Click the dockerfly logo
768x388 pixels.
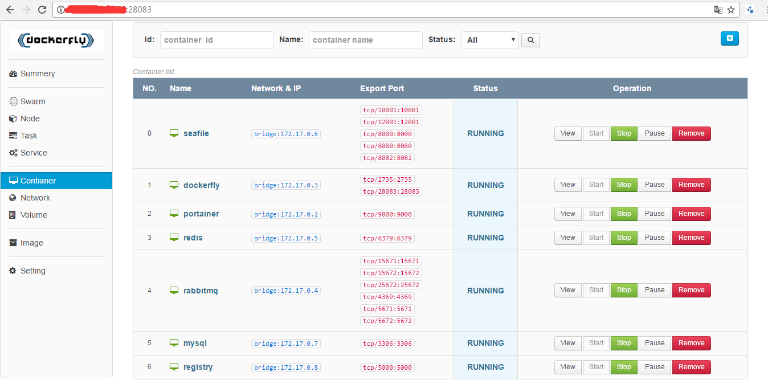tap(56, 40)
